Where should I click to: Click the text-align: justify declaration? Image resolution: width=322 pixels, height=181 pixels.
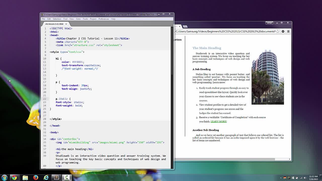tap(77, 89)
